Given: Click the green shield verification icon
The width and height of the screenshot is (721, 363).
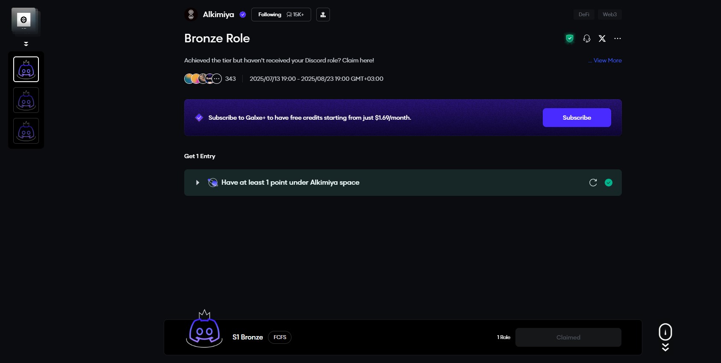Looking at the screenshot, I should [x=569, y=38].
